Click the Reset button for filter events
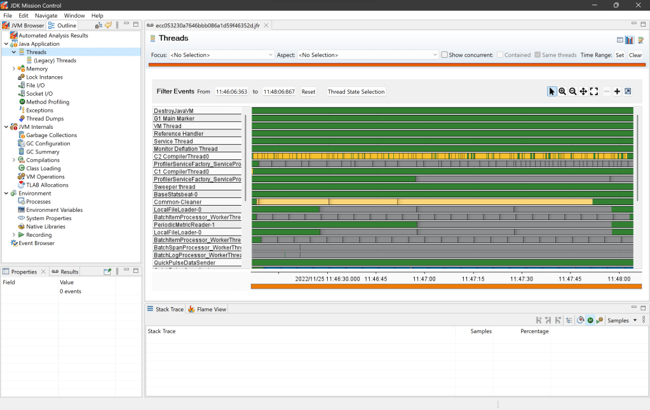Viewport: 650px width, 410px height. click(x=308, y=92)
